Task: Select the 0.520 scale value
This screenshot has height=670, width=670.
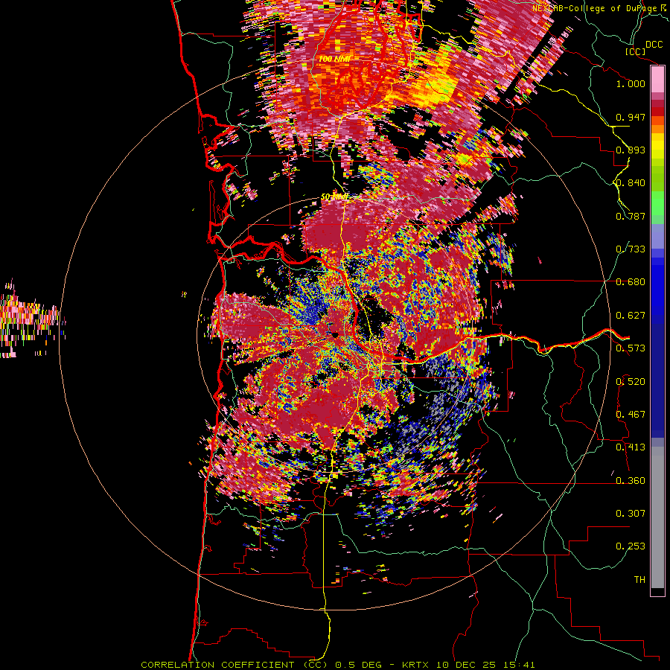Action: [x=631, y=382]
